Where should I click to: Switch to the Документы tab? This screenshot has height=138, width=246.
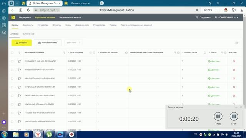point(28,25)
